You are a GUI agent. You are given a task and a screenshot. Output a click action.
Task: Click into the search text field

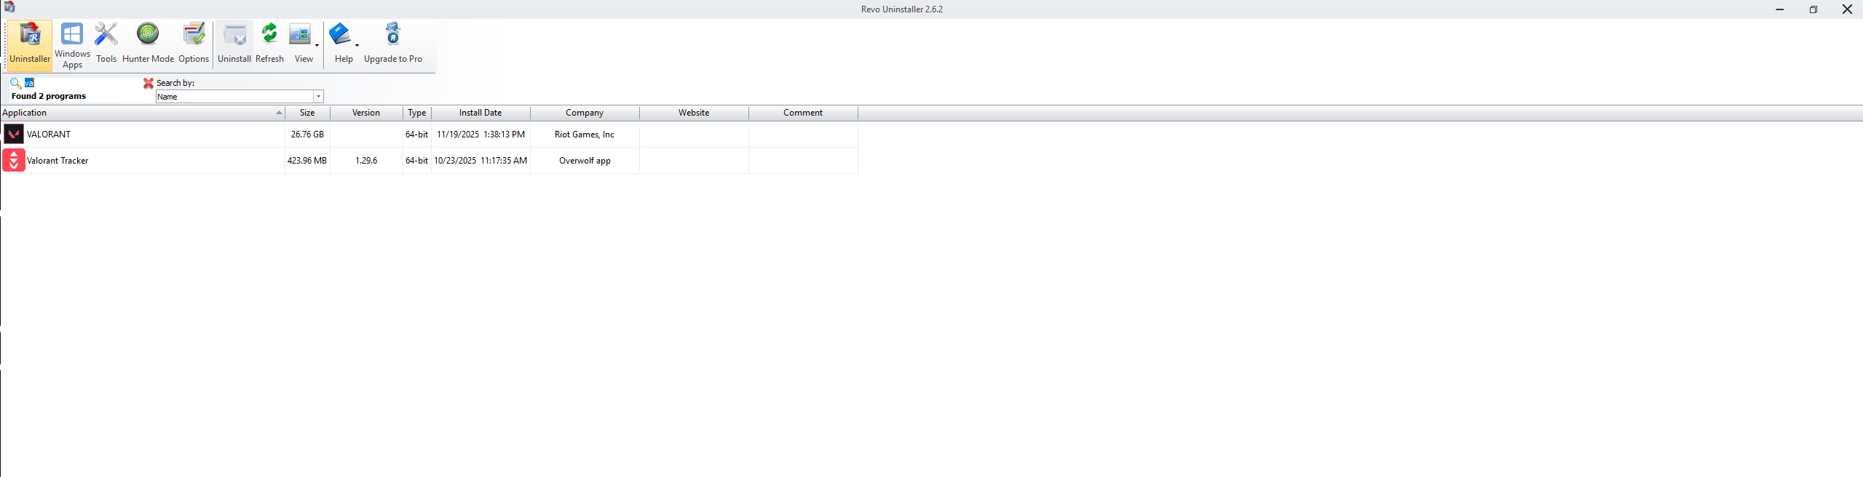[82, 83]
